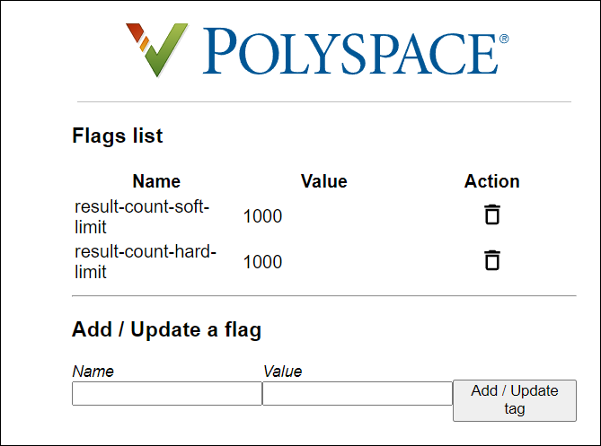Image resolution: width=601 pixels, height=446 pixels.
Task: Click the registered trademark symbol beside Polyspace
Action: (x=503, y=39)
